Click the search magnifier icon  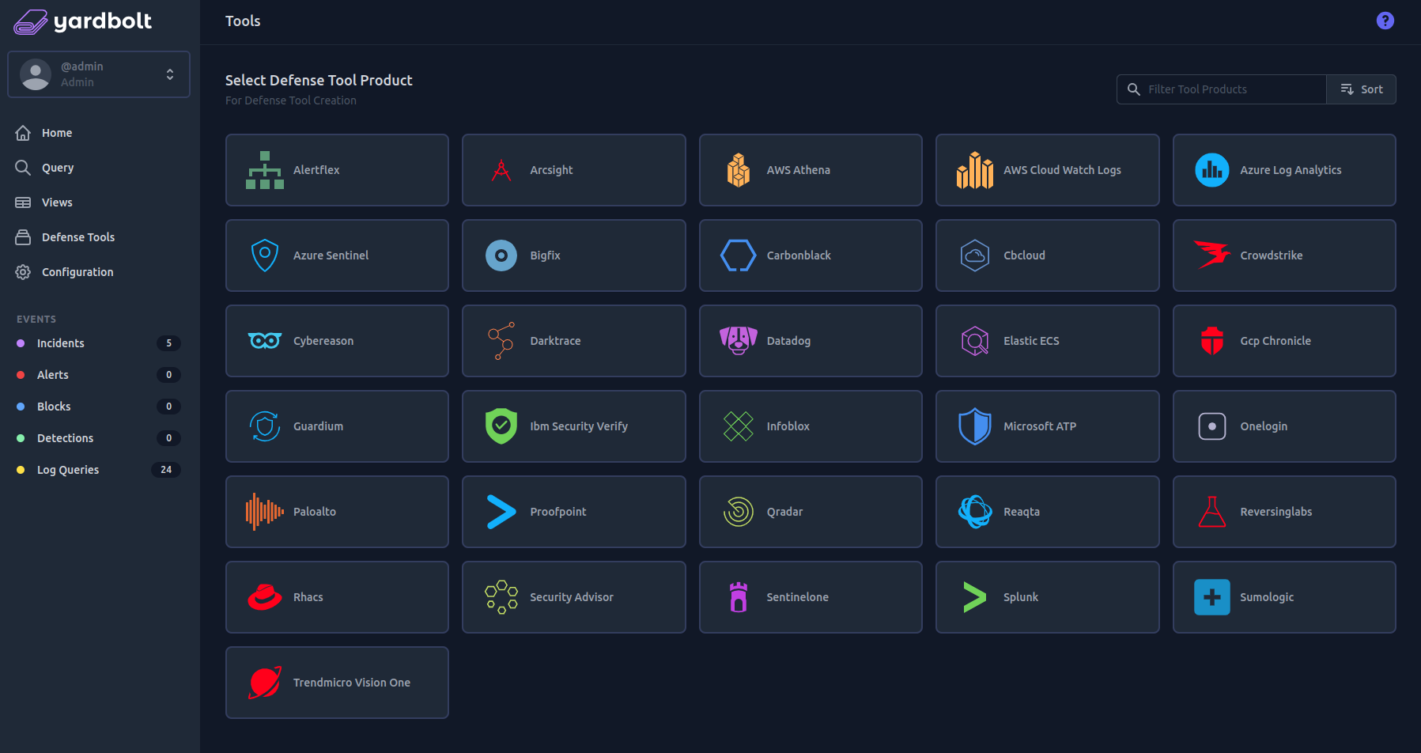coord(1134,89)
